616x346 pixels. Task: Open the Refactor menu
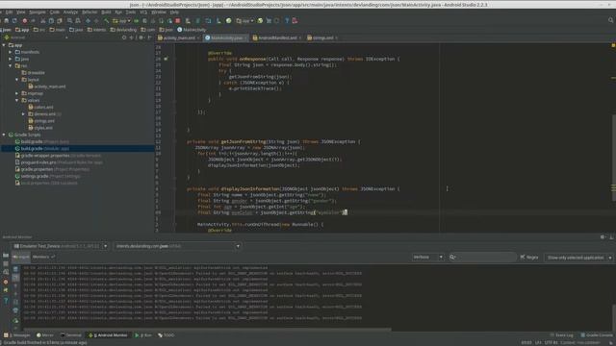click(x=90, y=12)
